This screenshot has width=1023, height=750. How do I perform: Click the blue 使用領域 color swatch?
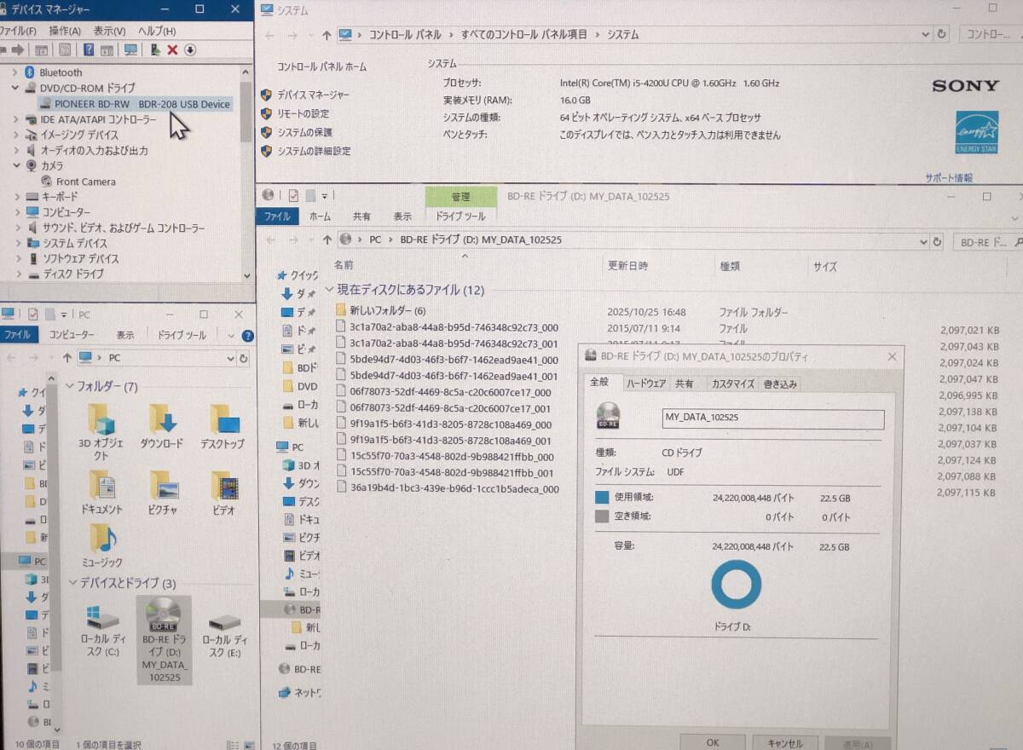[602, 497]
